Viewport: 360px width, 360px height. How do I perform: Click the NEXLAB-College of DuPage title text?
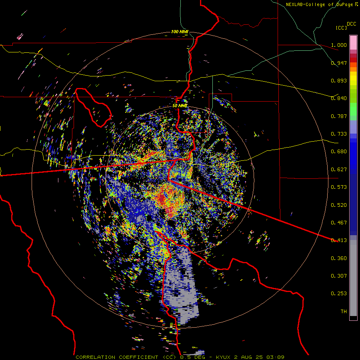320,4
